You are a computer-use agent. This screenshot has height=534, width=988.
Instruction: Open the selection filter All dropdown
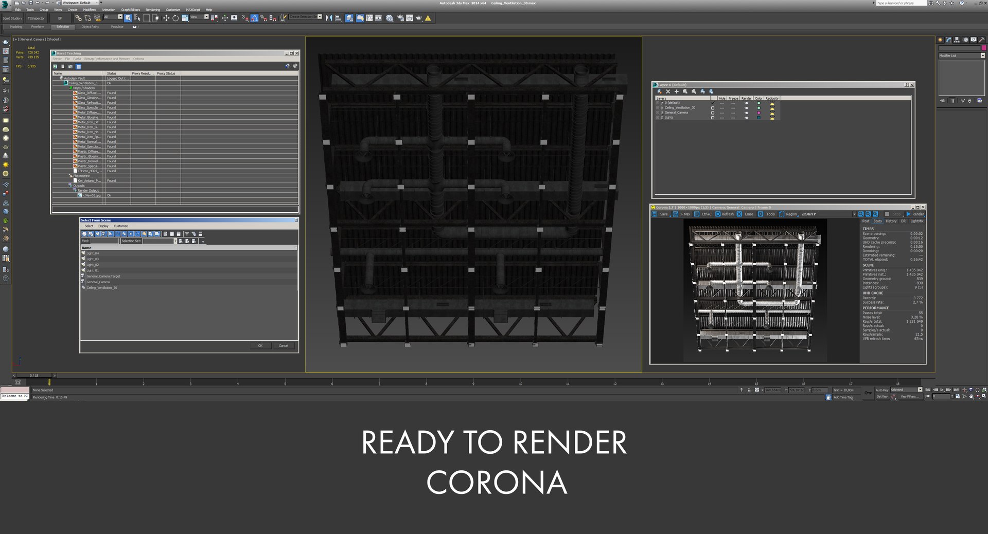[x=113, y=17]
